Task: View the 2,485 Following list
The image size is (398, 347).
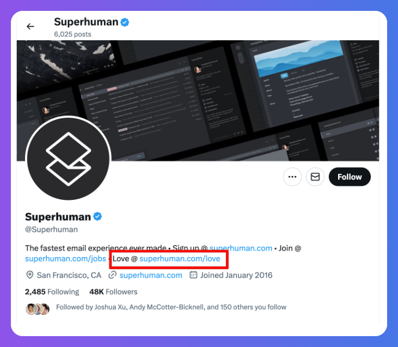Action: pos(52,291)
